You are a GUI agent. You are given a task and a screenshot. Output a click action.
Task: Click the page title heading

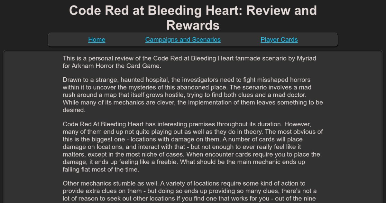[x=193, y=17]
